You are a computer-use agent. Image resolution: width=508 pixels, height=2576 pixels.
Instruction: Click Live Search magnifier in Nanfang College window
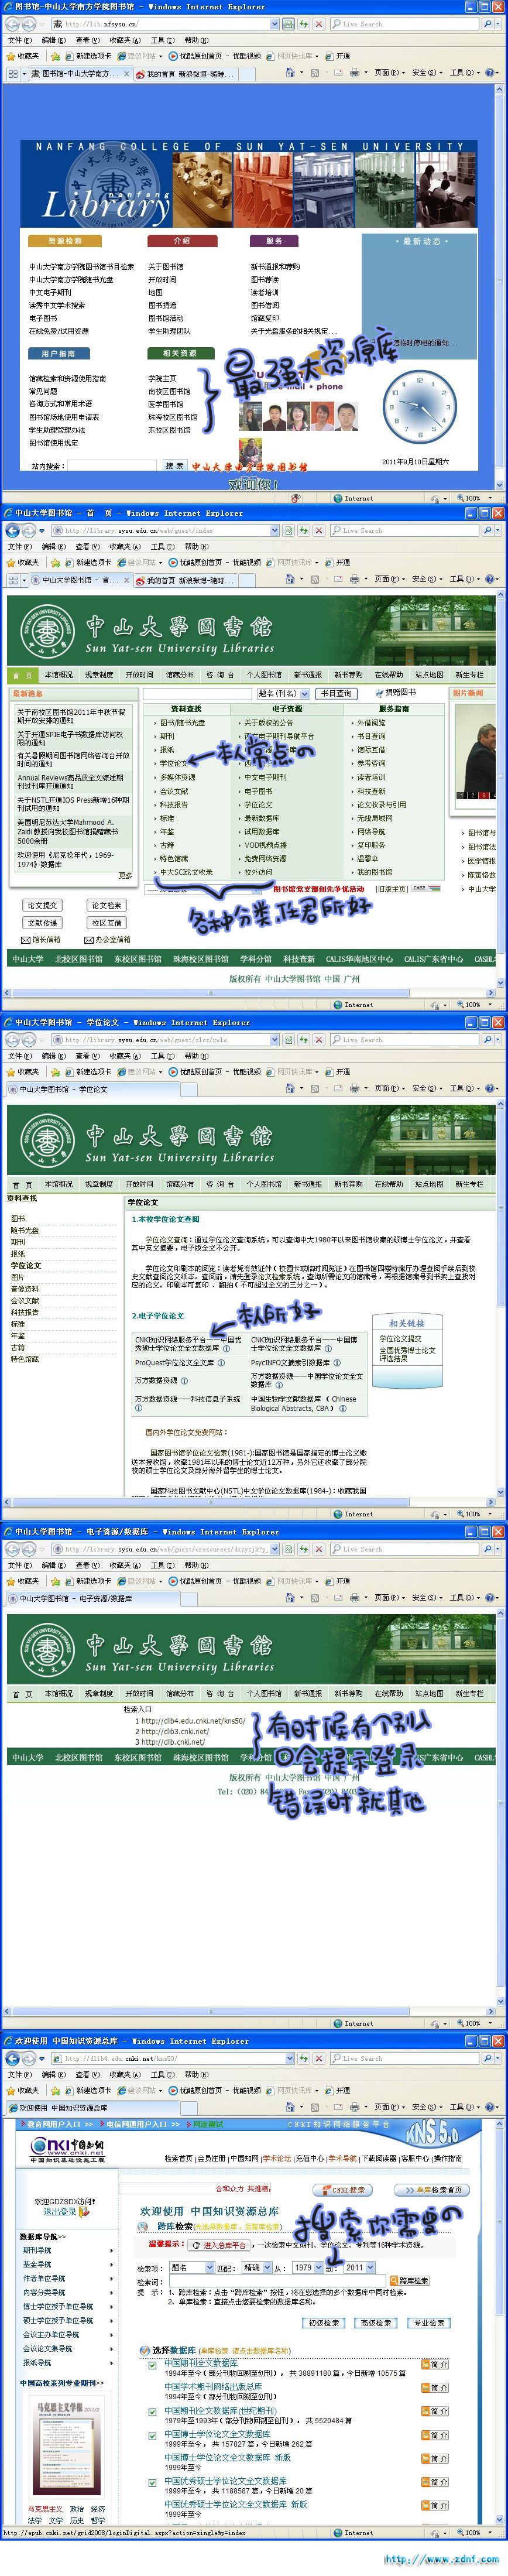click(488, 24)
